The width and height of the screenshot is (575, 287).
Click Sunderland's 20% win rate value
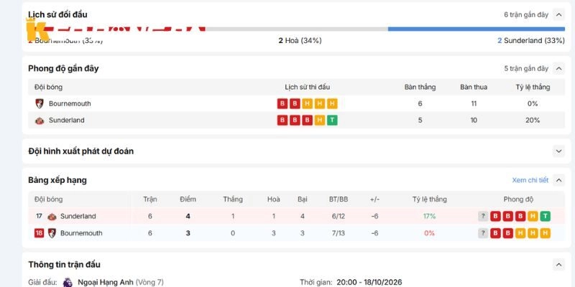(x=533, y=121)
